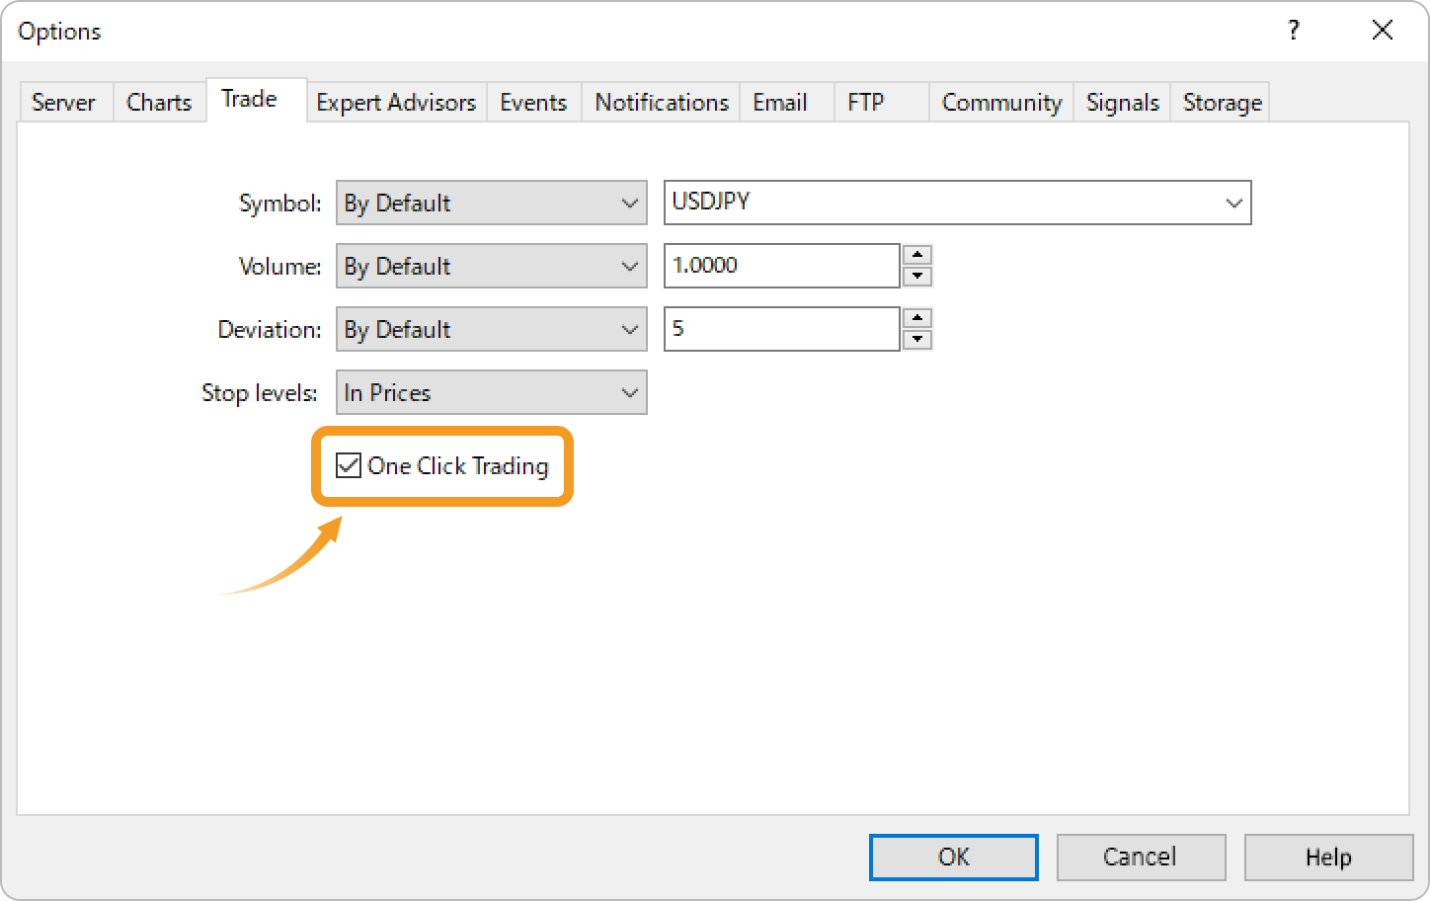Switch to the Charts tab
The height and width of the screenshot is (901, 1430).
(158, 102)
